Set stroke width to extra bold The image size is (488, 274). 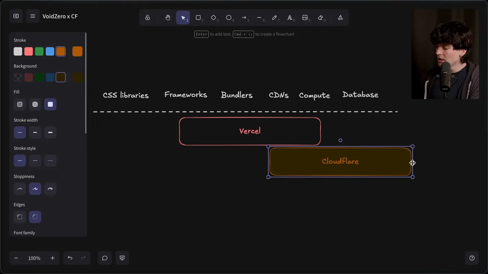point(50,132)
